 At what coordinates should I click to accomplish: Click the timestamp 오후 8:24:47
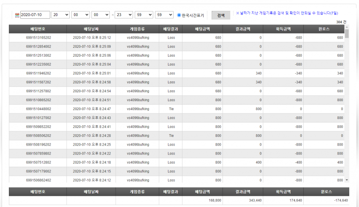click(101, 109)
